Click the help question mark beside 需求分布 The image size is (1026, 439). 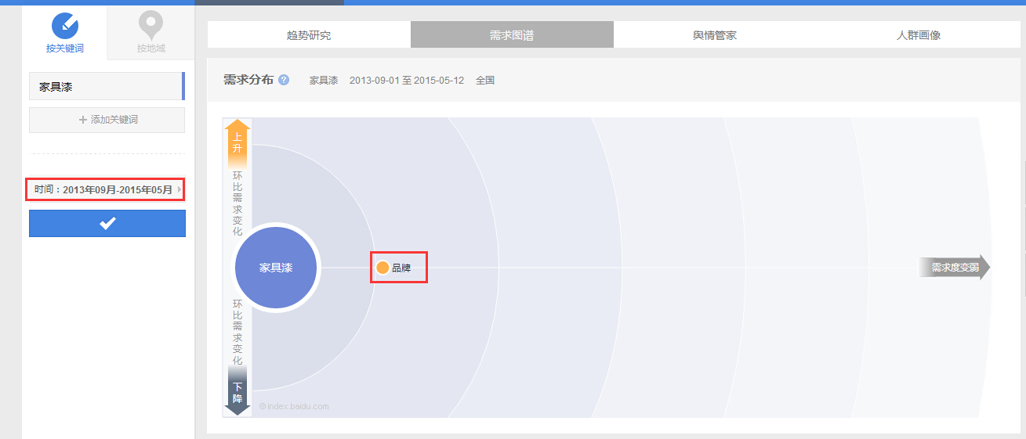coord(284,80)
